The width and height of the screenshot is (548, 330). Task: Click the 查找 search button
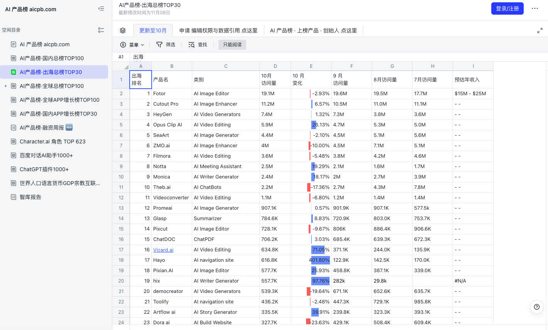(198, 45)
